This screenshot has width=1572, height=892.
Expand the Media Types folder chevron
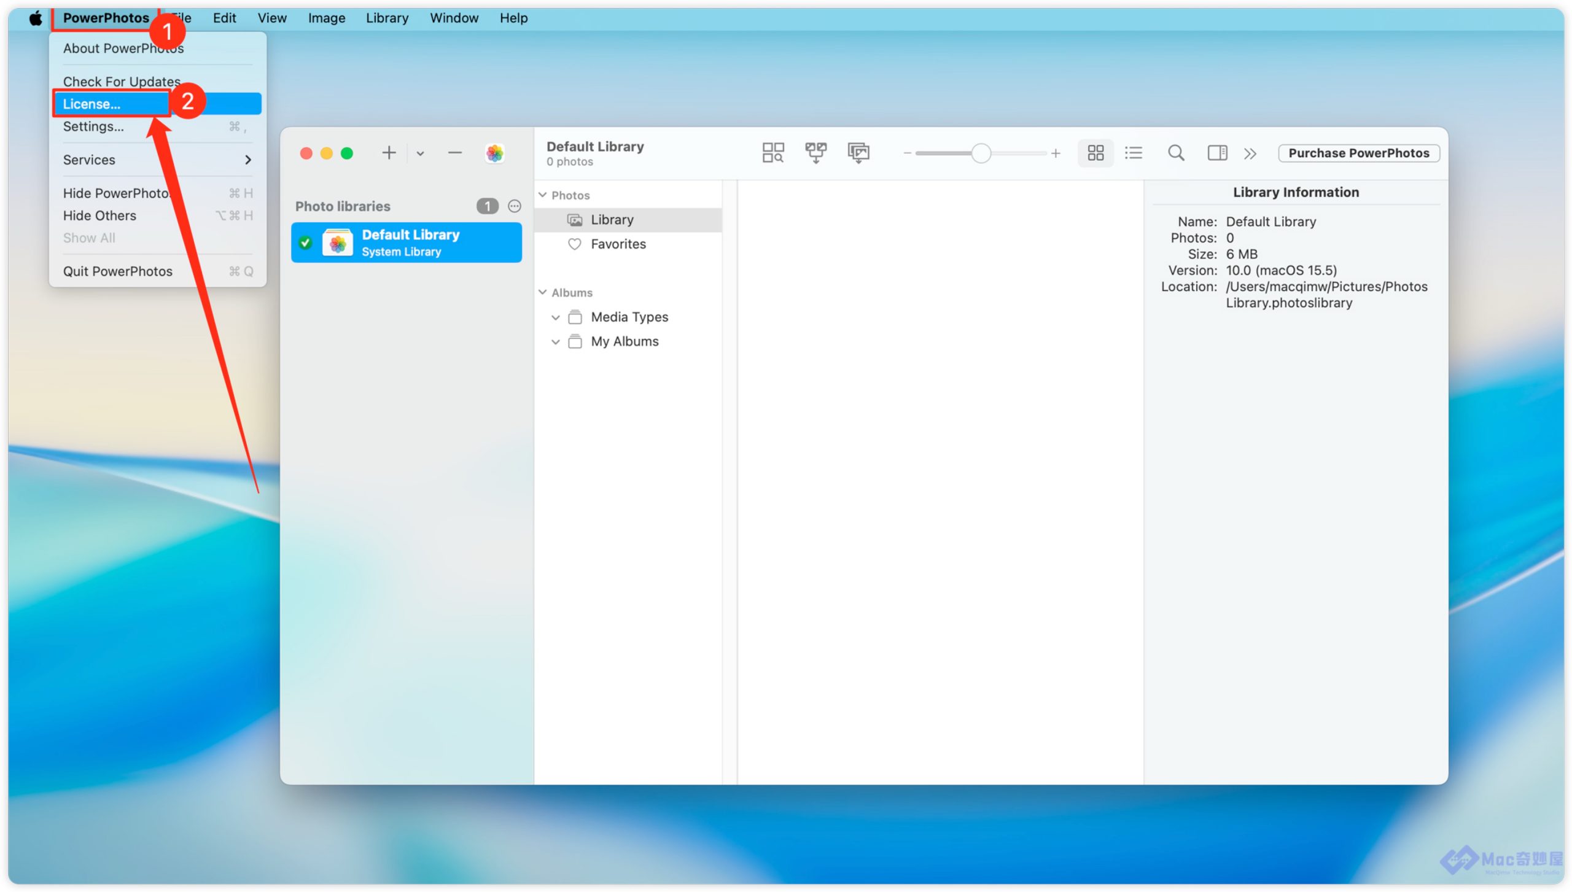(x=555, y=317)
